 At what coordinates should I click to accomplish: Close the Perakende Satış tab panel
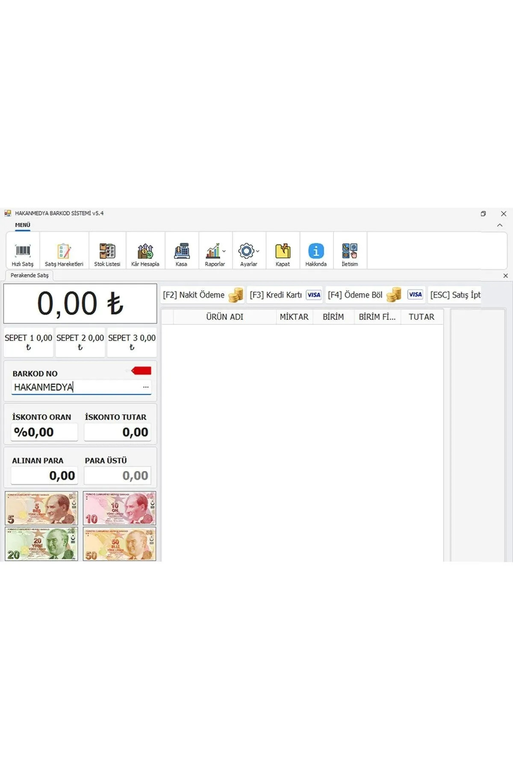(505, 276)
